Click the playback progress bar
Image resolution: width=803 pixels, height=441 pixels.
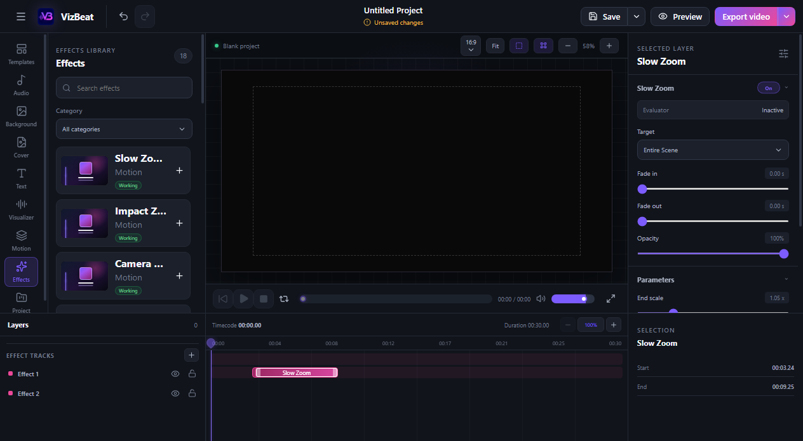[396, 299]
